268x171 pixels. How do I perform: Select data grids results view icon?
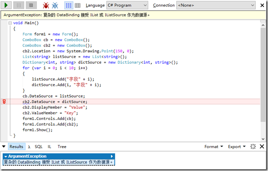click(77, 5)
